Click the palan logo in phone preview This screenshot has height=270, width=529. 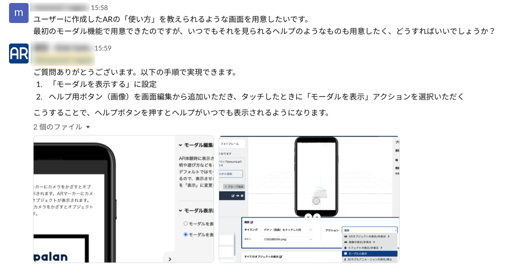click(x=51, y=257)
